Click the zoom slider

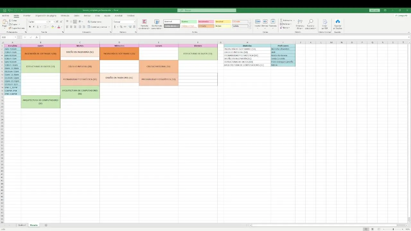coord(393,229)
